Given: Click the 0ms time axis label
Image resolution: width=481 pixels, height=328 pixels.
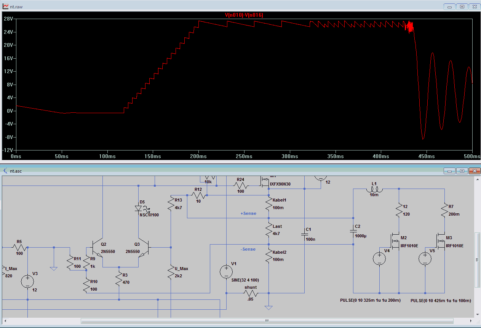Looking at the screenshot, I should point(16,157).
